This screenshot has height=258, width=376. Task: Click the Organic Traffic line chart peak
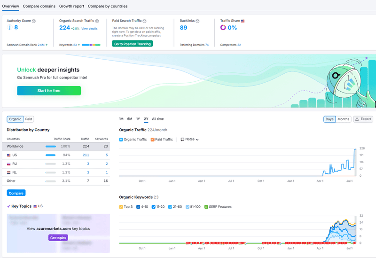355,149
